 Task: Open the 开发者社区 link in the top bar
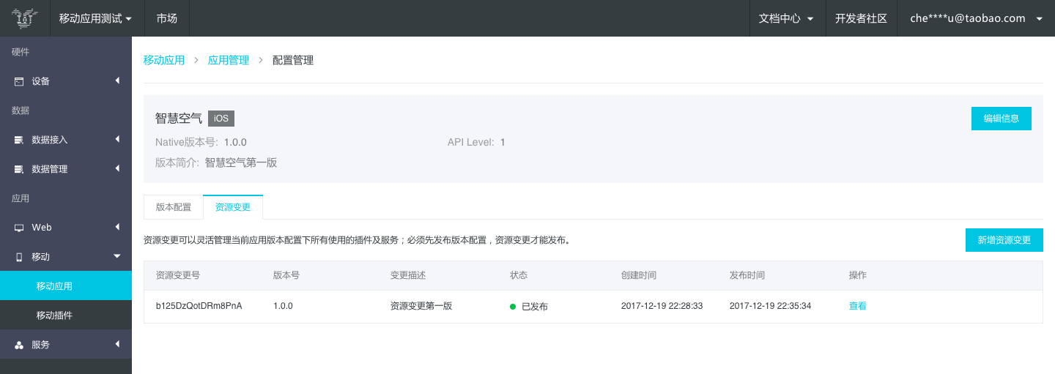point(861,18)
